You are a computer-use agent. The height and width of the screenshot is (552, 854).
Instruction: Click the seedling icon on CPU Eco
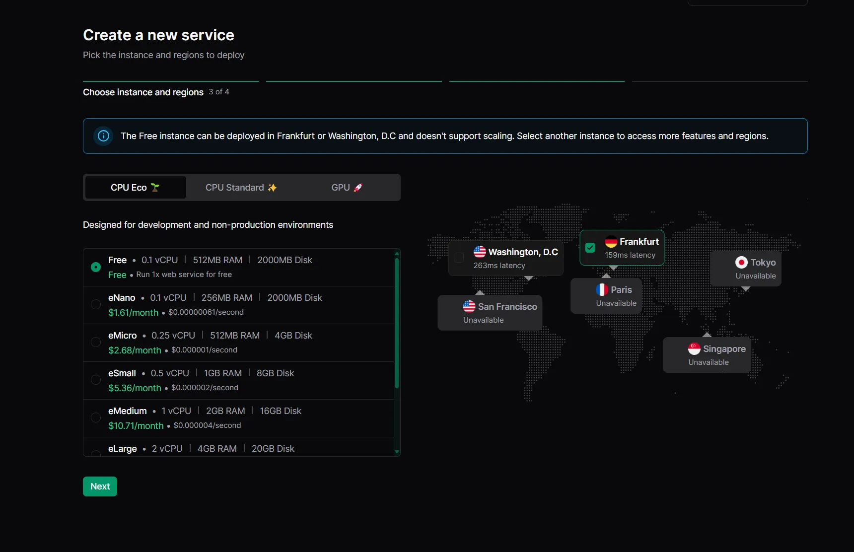tap(155, 187)
